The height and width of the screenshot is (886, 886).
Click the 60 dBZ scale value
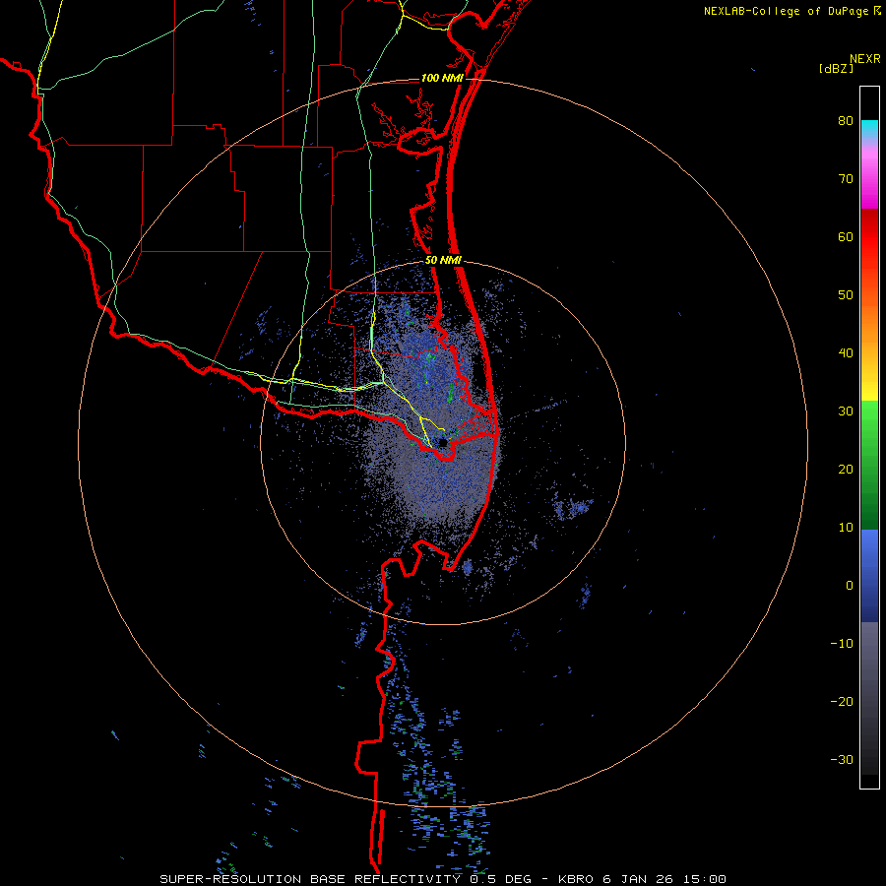coord(846,237)
